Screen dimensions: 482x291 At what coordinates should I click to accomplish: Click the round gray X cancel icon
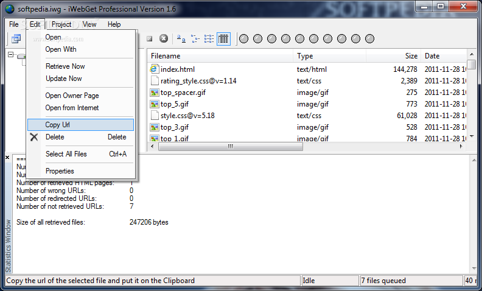(164, 38)
